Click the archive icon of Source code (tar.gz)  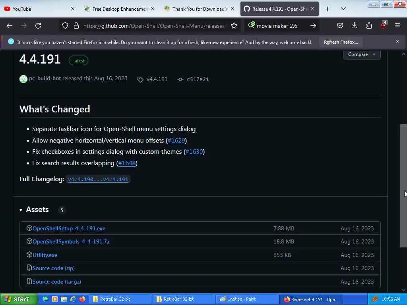point(29,282)
